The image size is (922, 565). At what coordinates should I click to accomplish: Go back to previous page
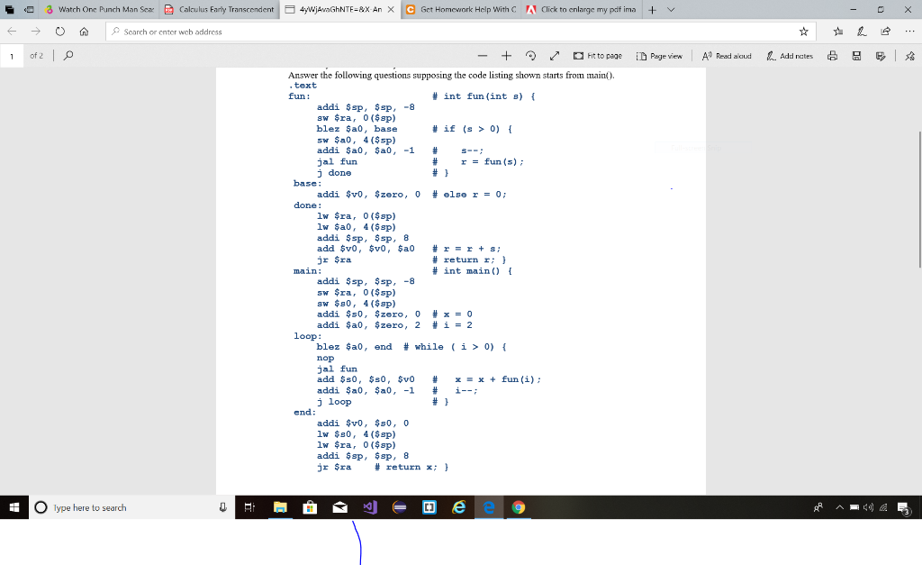pyautogui.click(x=12, y=32)
